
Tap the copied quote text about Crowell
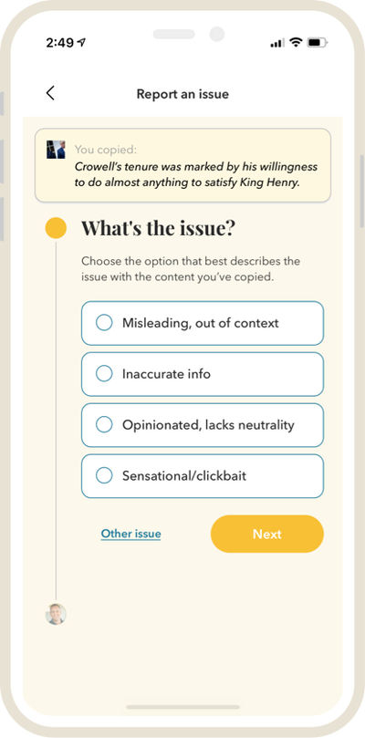point(196,174)
